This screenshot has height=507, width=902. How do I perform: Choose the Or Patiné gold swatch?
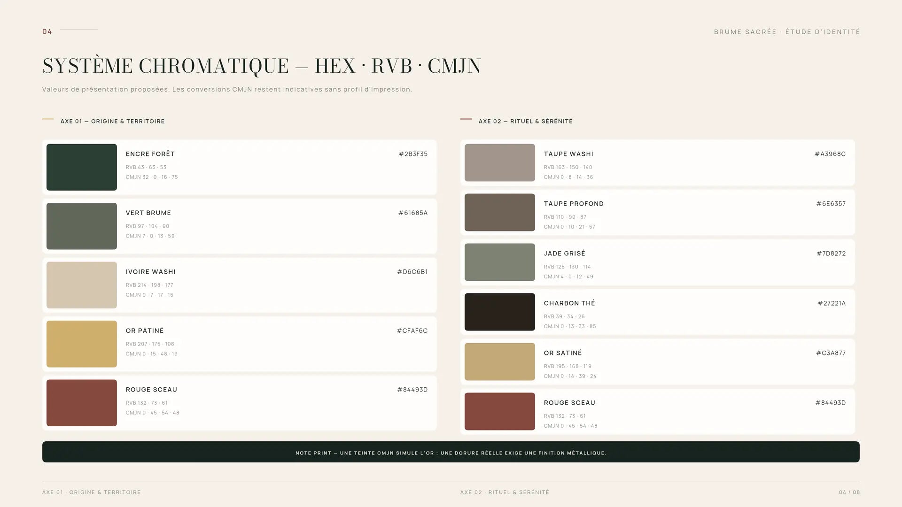(x=82, y=344)
